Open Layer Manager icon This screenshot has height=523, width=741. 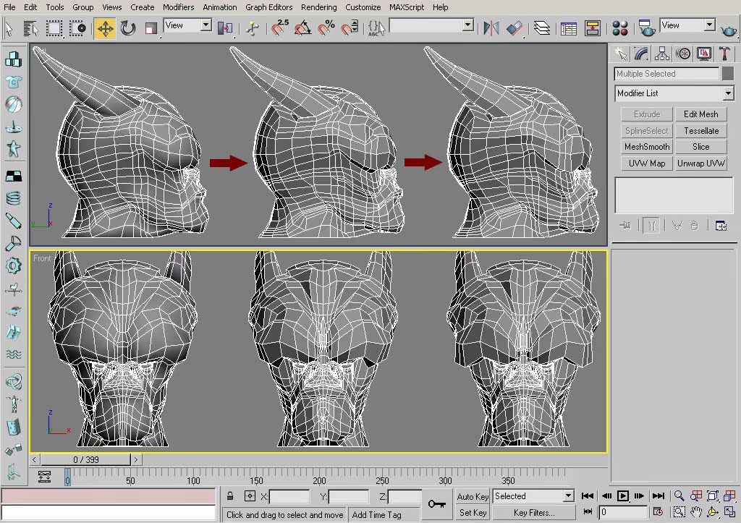click(541, 28)
